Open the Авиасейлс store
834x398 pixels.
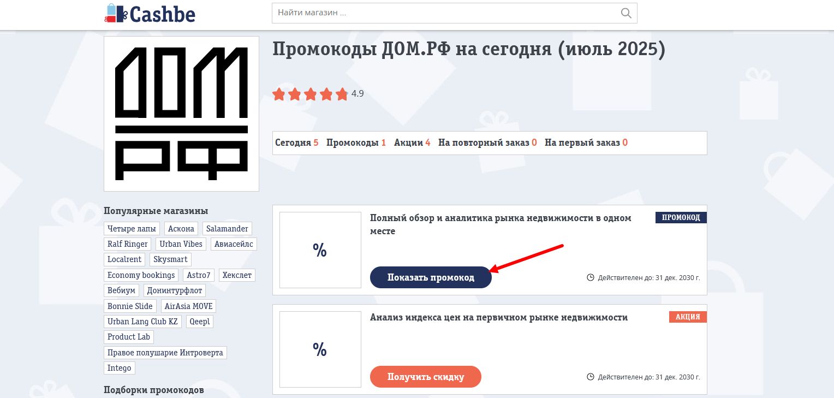coord(234,244)
